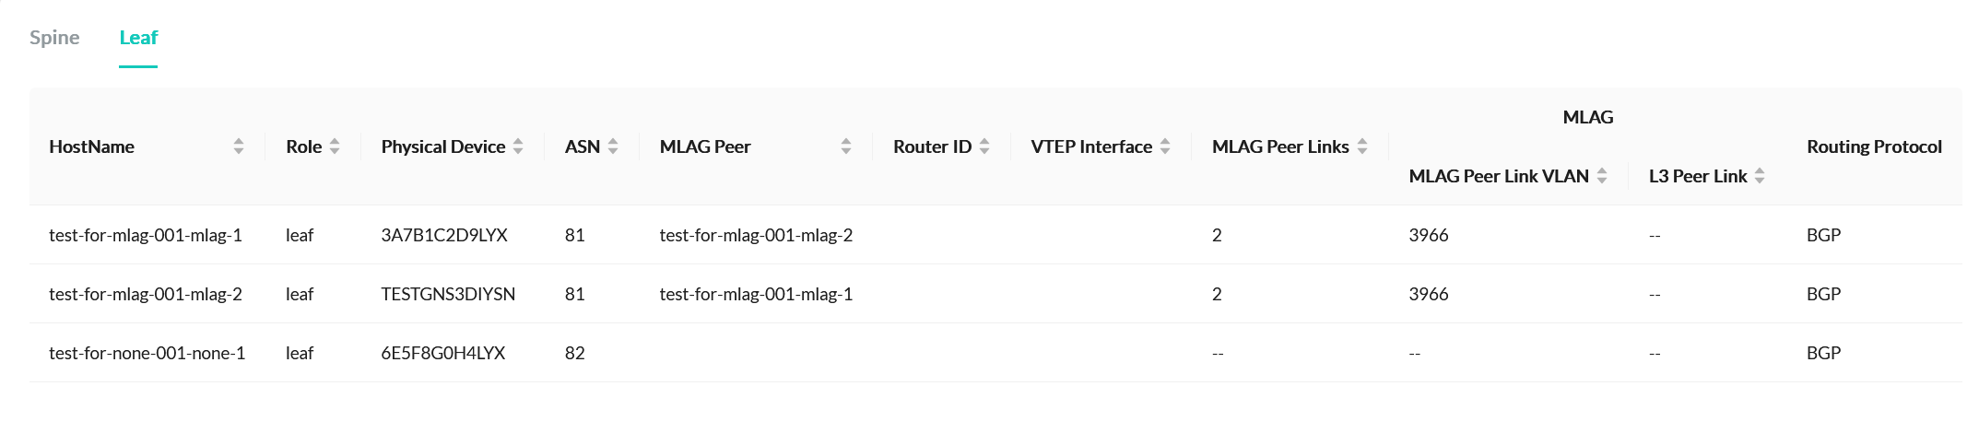Image resolution: width=1979 pixels, height=421 pixels.
Task: Sort the VTEP Interface column
Action: pos(1165,146)
